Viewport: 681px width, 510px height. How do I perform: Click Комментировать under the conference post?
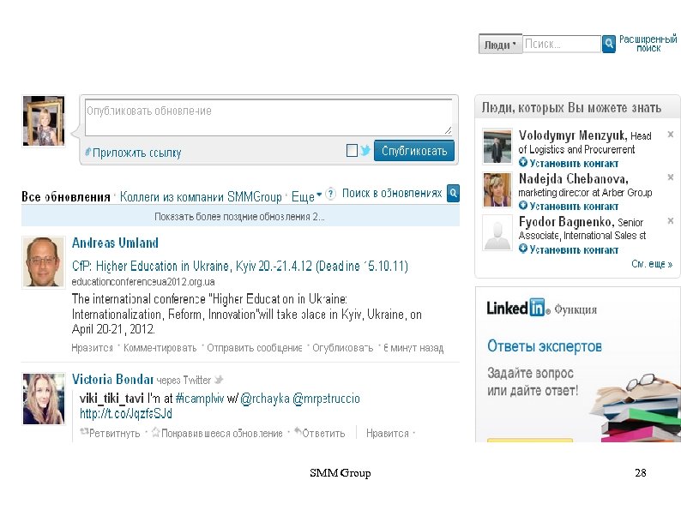point(160,348)
